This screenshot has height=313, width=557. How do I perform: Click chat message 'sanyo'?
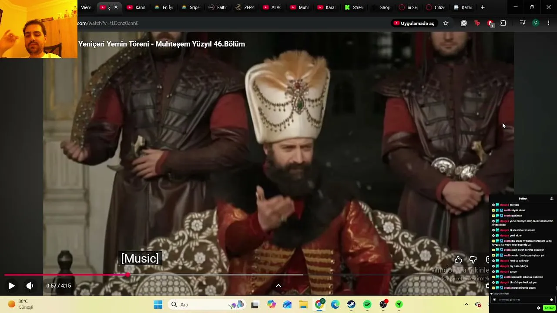pos(513,272)
